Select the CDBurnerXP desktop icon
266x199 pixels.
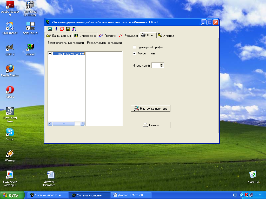pyautogui.click(x=10, y=28)
